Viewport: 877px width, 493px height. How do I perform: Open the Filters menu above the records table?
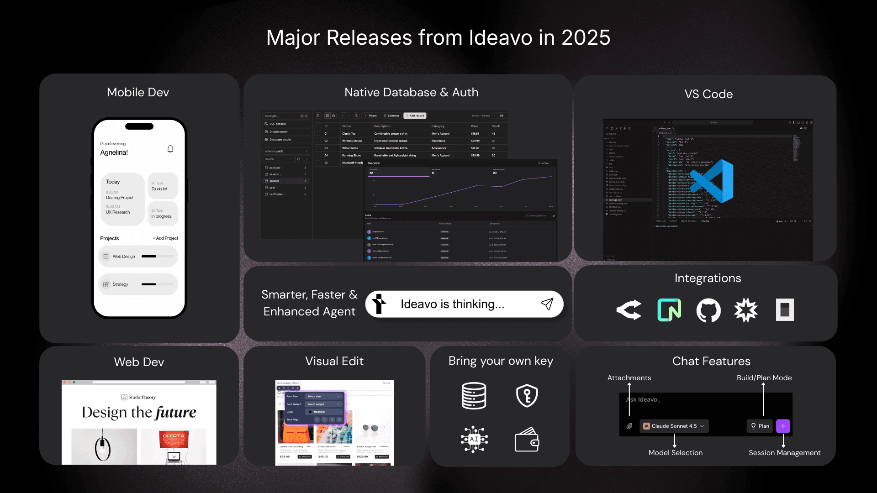tap(370, 115)
